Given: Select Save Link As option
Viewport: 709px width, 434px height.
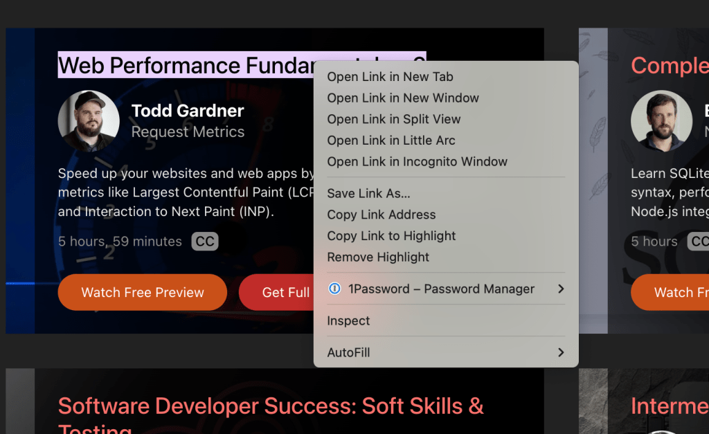Looking at the screenshot, I should point(368,194).
